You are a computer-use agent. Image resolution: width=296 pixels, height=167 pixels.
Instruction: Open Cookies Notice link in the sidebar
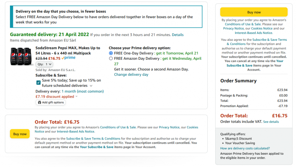click(262, 28)
